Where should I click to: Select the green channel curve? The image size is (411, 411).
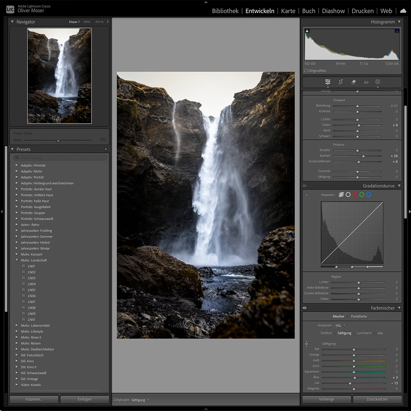[x=362, y=194]
